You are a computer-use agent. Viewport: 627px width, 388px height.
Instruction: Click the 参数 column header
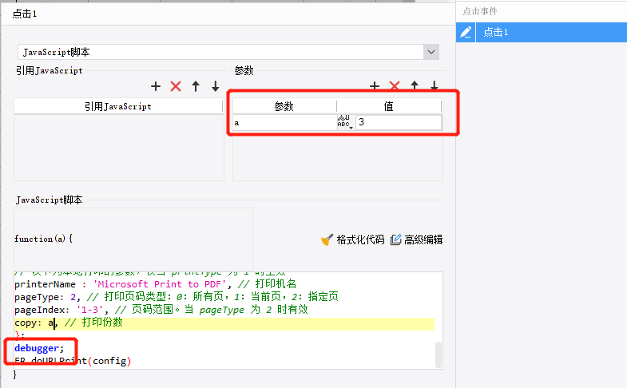pos(284,106)
